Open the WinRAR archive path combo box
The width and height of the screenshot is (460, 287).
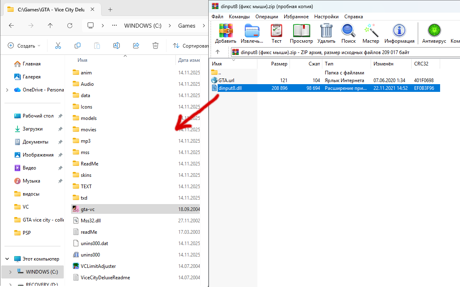(345, 52)
